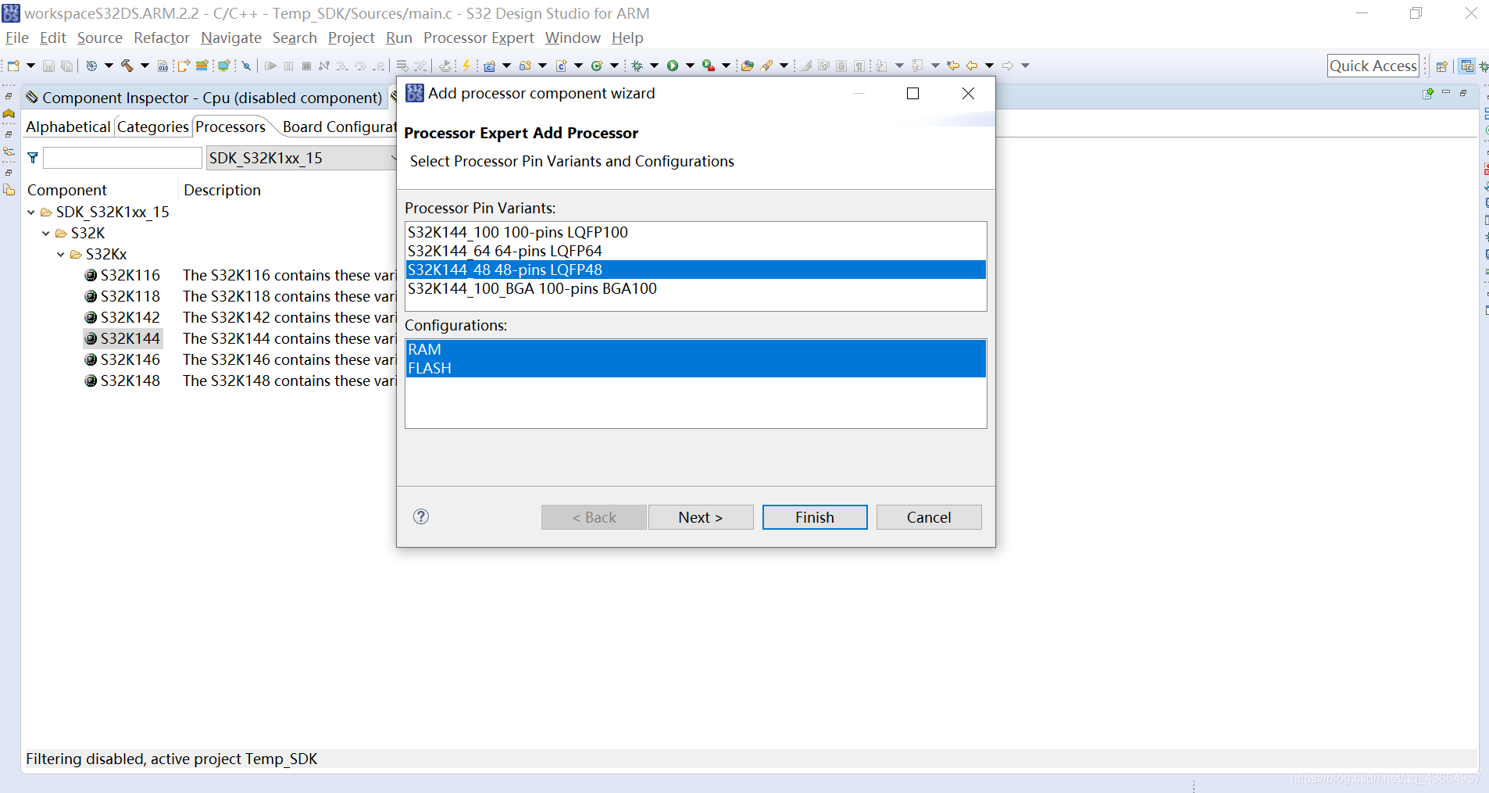Click the Search flashlight icon

(x=767, y=66)
